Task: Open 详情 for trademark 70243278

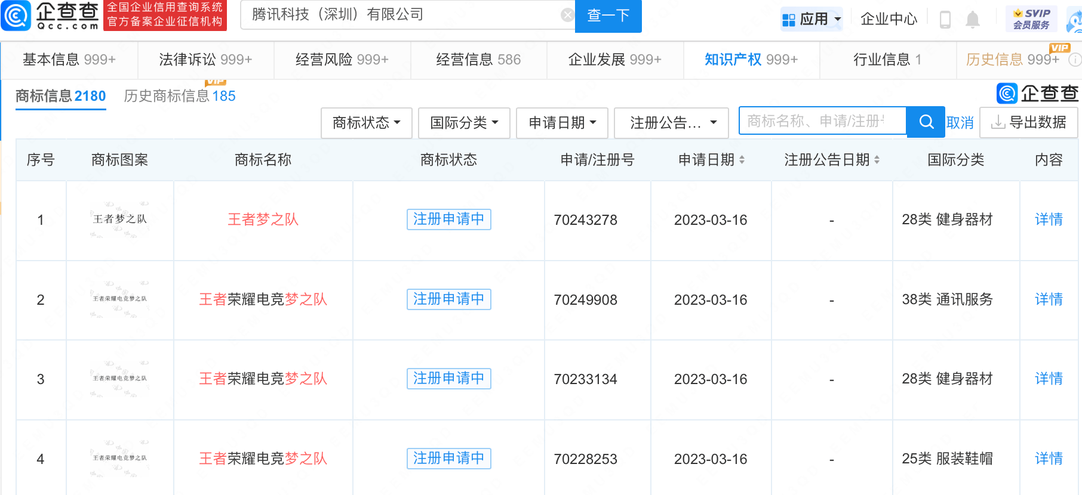Action: [1049, 219]
